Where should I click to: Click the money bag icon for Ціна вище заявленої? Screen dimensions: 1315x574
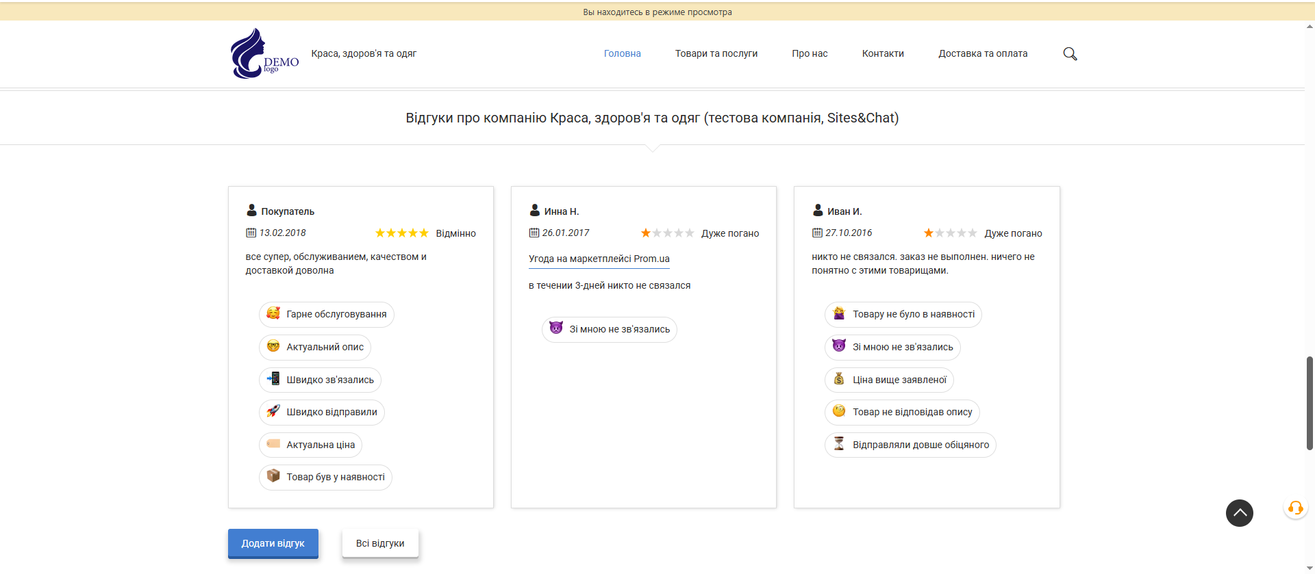839,379
